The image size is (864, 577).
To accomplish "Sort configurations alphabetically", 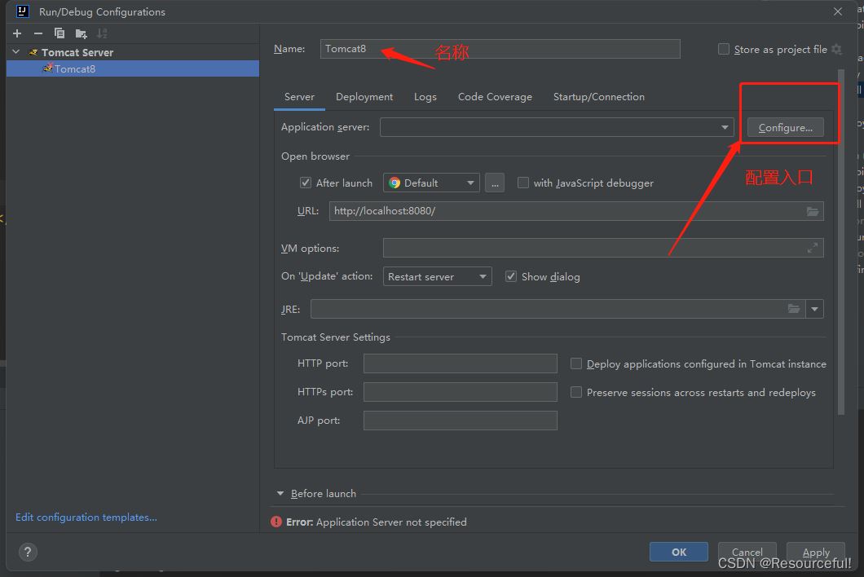I will 102,33.
